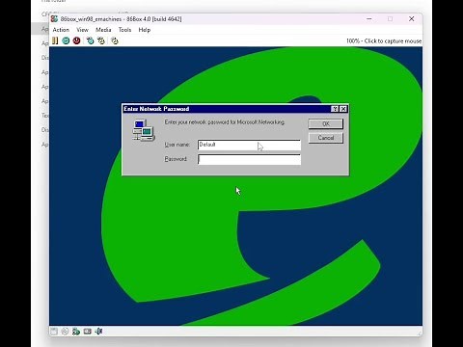Image resolution: width=463 pixels, height=347 pixels.
Task: Click the green hard reset toolbar icon
Action: click(x=66, y=40)
